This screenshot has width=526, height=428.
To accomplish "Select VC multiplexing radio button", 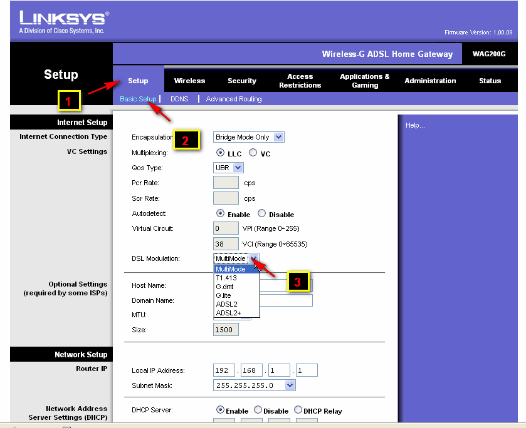I will (x=253, y=153).
